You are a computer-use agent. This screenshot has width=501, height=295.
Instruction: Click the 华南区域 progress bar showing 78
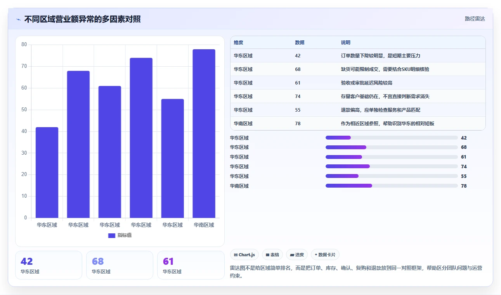(392, 186)
